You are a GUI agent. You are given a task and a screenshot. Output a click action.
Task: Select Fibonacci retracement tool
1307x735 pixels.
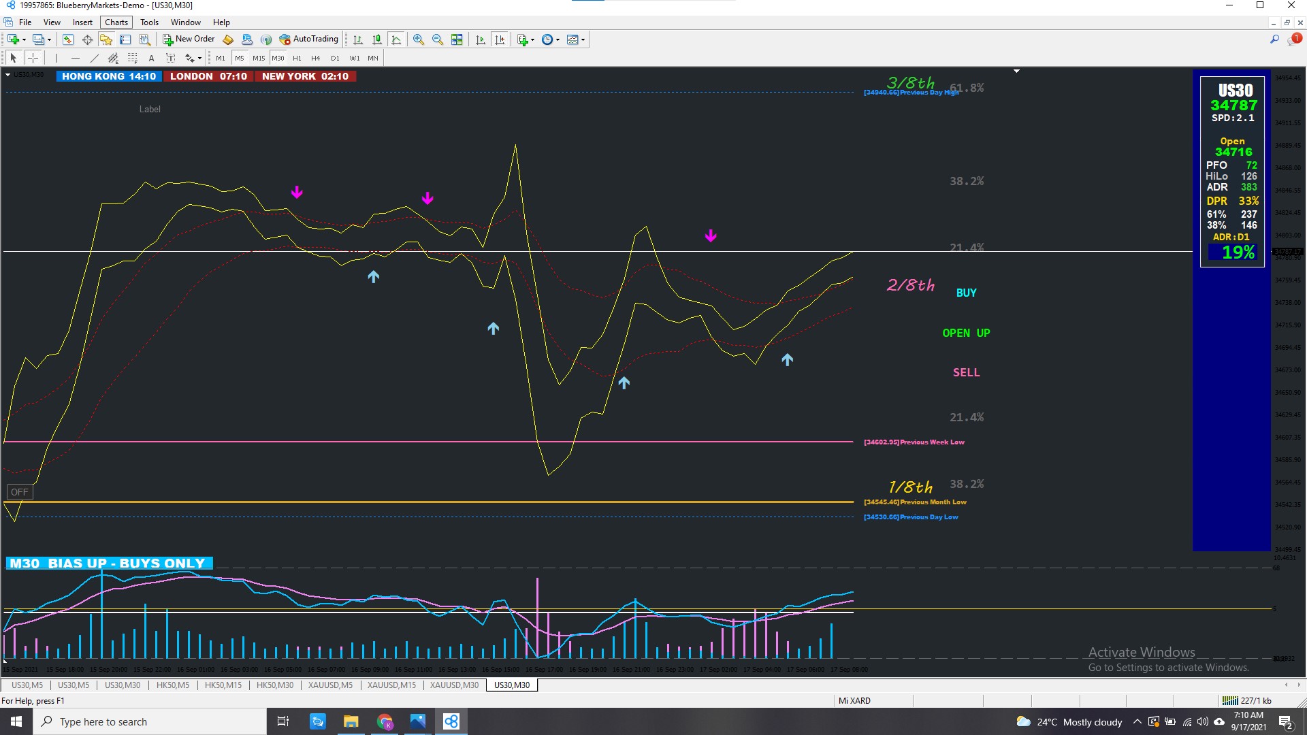(132, 58)
